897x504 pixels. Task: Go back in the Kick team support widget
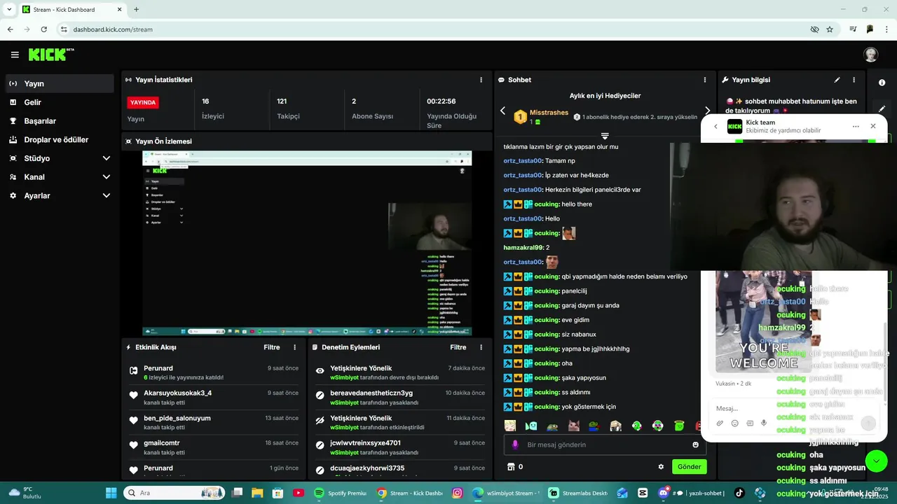(x=715, y=127)
